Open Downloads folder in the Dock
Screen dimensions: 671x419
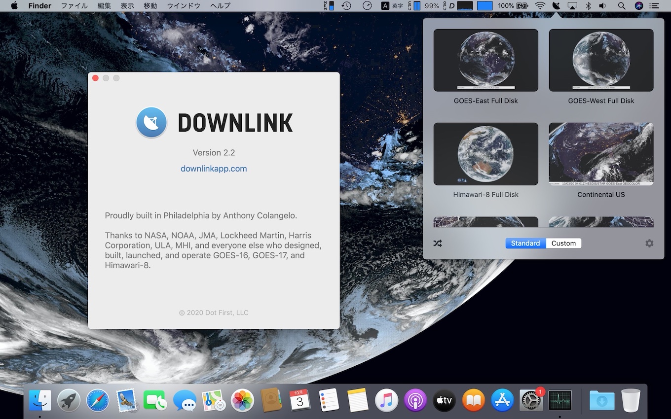(602, 400)
